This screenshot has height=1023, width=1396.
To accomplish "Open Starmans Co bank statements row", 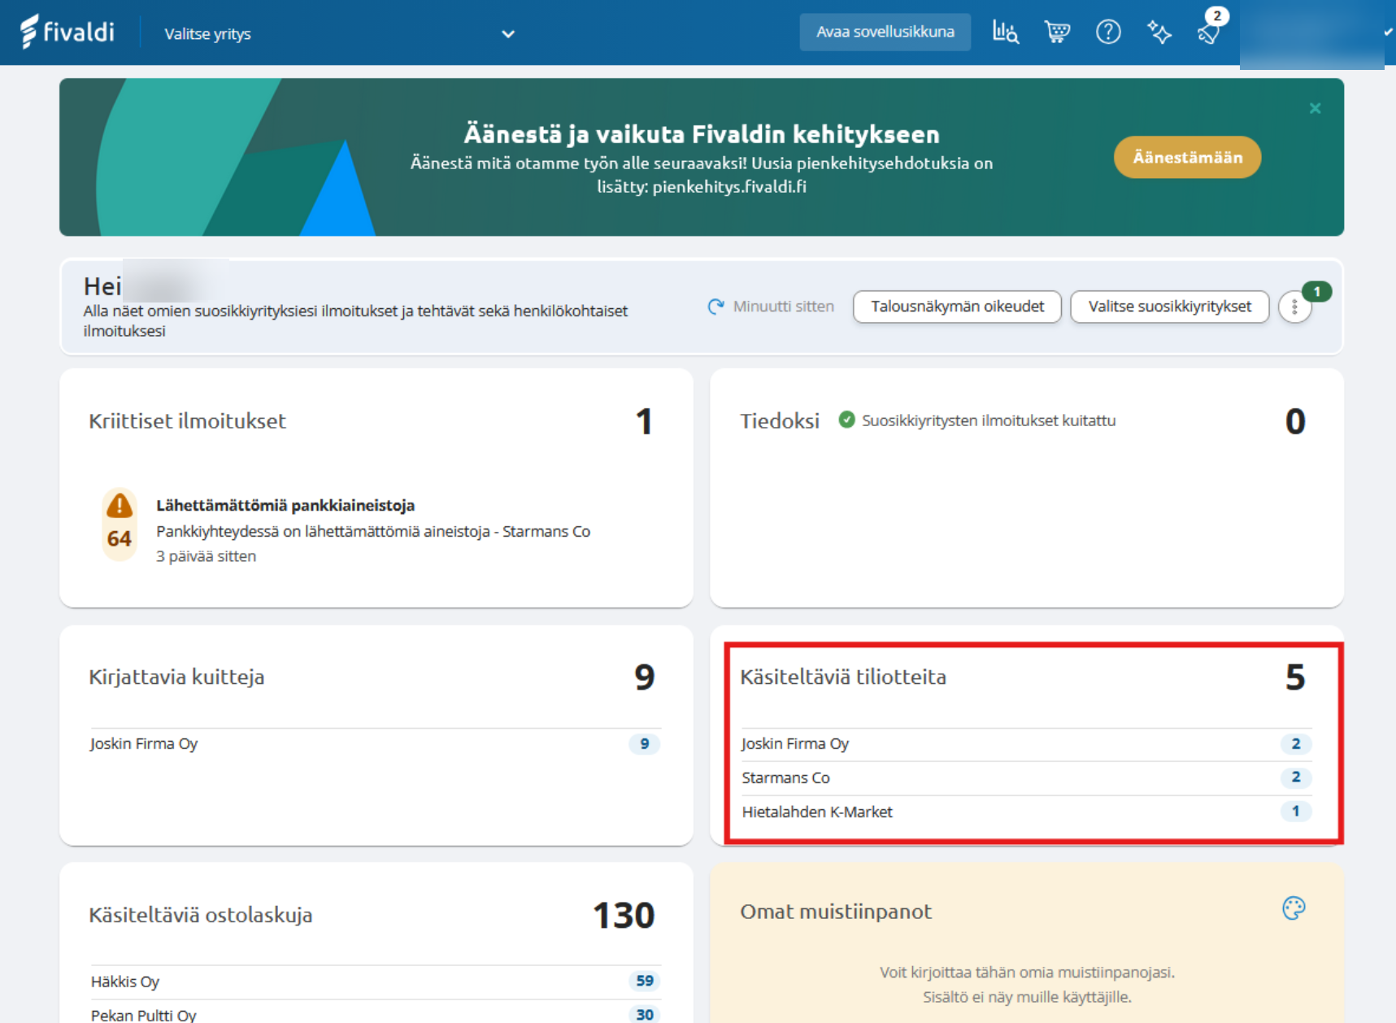I will point(1026,777).
